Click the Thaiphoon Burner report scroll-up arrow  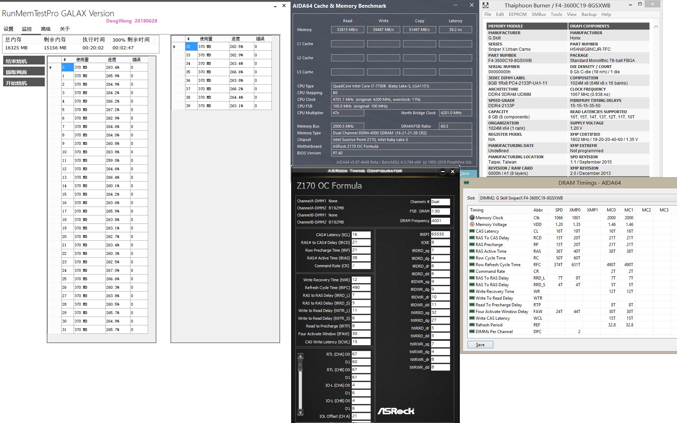tap(656, 26)
